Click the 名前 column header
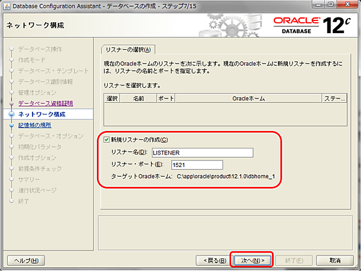The height and width of the screenshot is (271, 361). pyautogui.click(x=138, y=98)
